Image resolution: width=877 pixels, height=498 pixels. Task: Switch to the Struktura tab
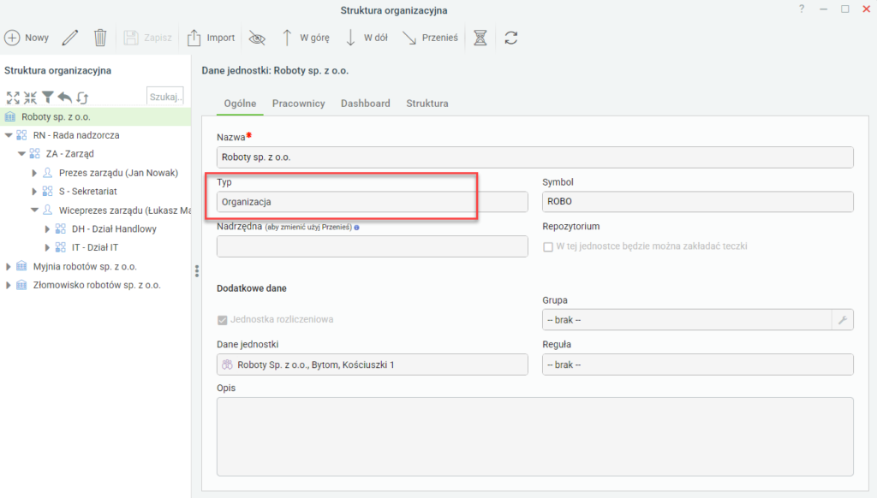coord(427,104)
